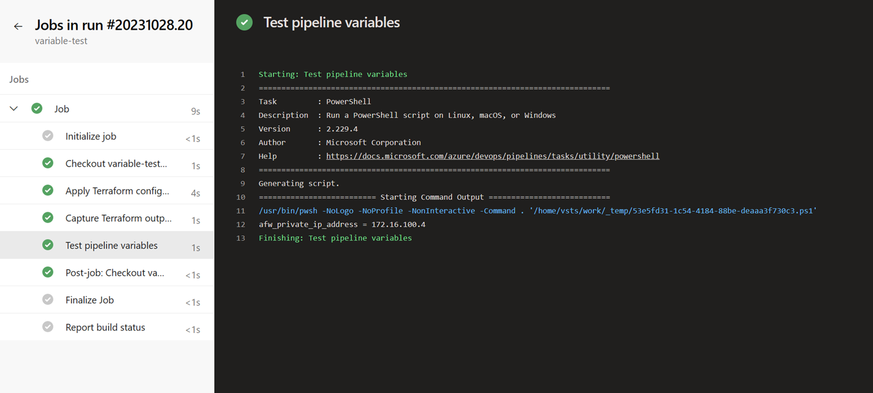Click the checkmark beside Post-job: Checkout step
Screen dimensions: 873x393
click(47, 272)
